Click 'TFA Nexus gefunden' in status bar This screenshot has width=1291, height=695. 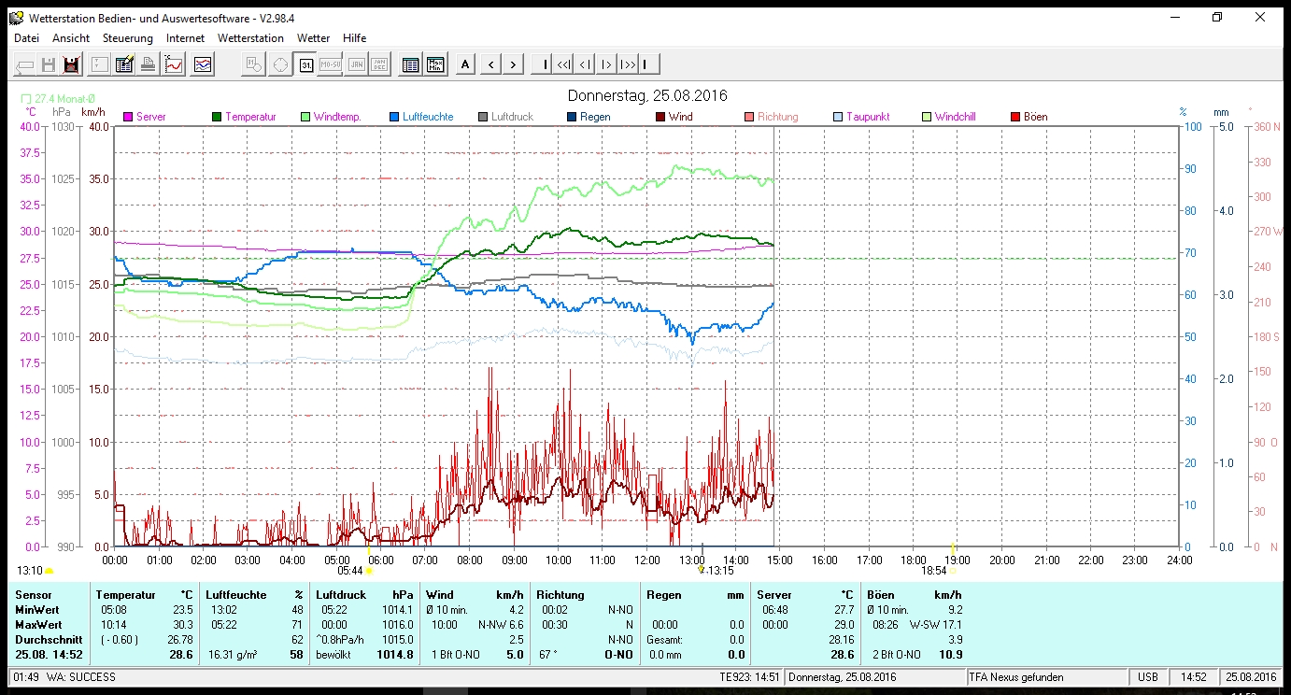tap(1015, 676)
